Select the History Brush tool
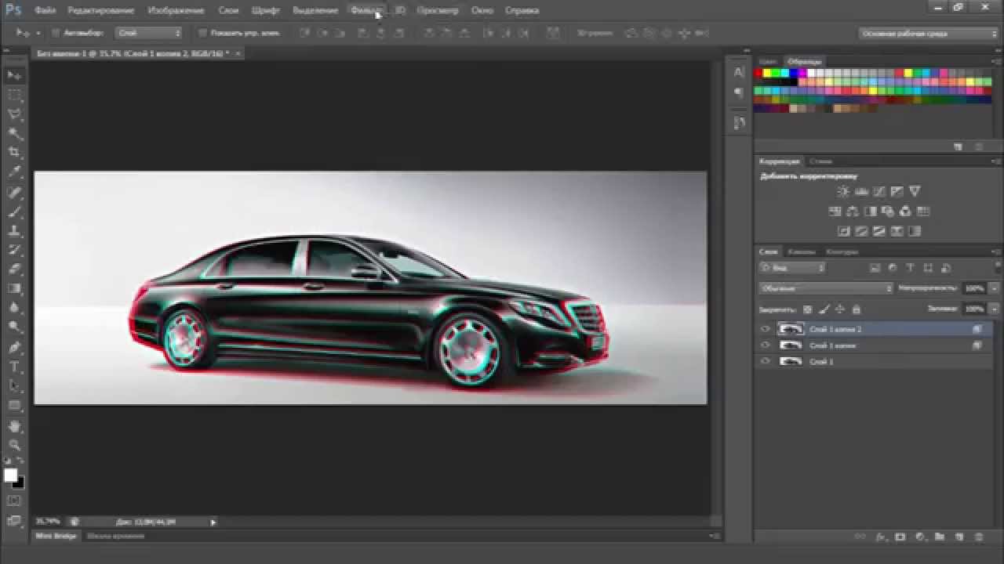1004x564 pixels. pyautogui.click(x=14, y=250)
